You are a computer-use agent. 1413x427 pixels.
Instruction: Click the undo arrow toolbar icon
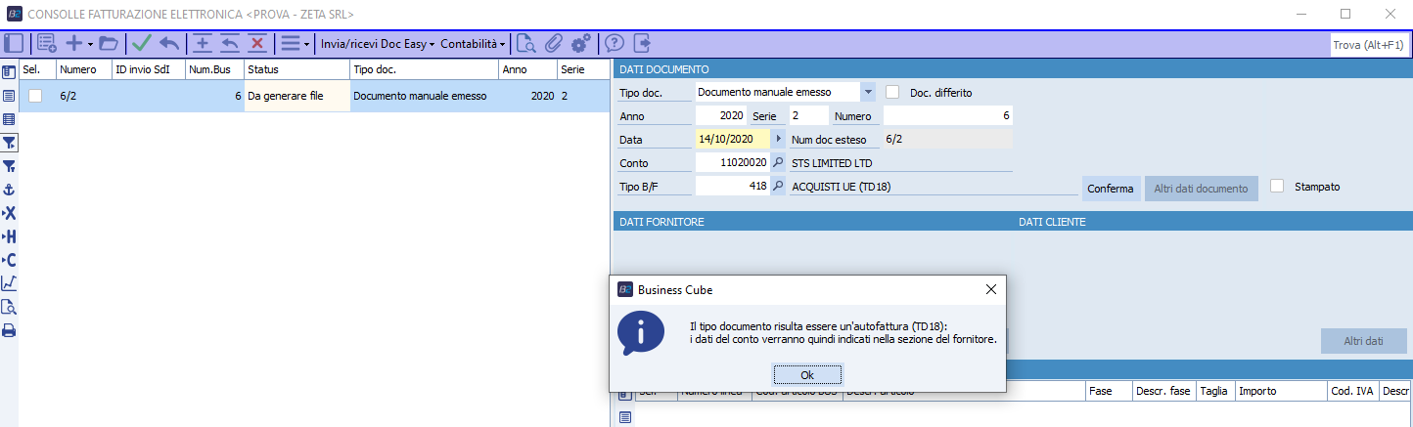click(x=169, y=43)
